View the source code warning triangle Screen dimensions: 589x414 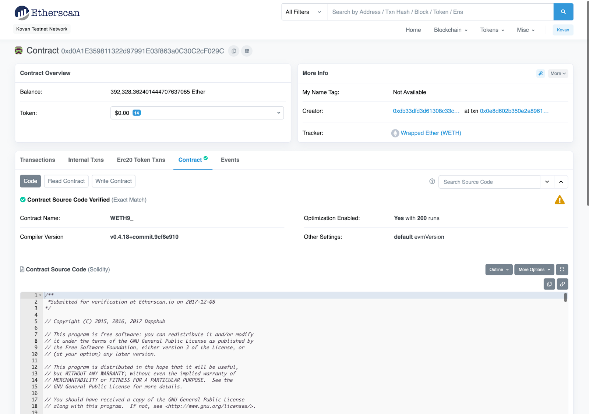point(560,200)
